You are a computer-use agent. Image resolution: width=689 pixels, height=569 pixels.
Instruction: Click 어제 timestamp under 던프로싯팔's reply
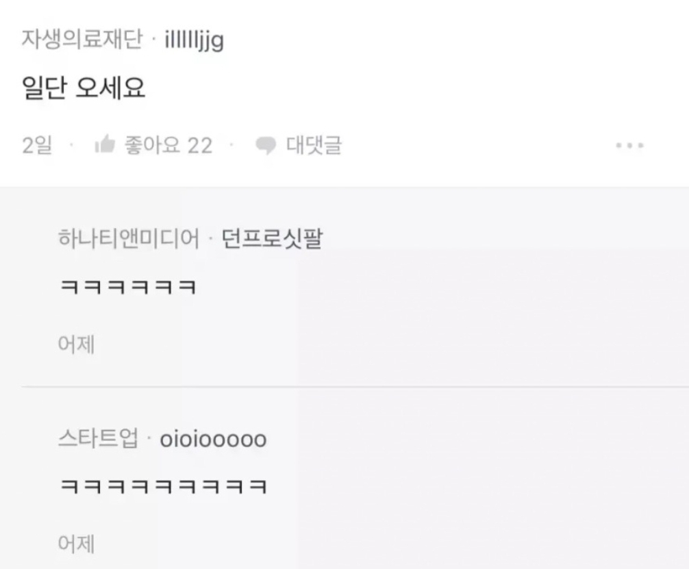[77, 344]
